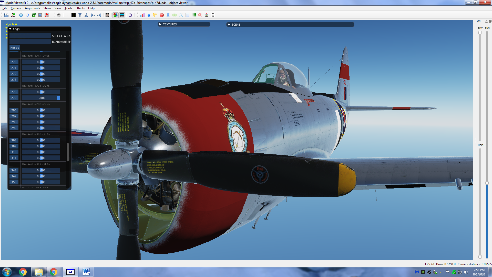Click the bar chart statistics icon
Viewport: 492px width, 277px height.
point(142,15)
